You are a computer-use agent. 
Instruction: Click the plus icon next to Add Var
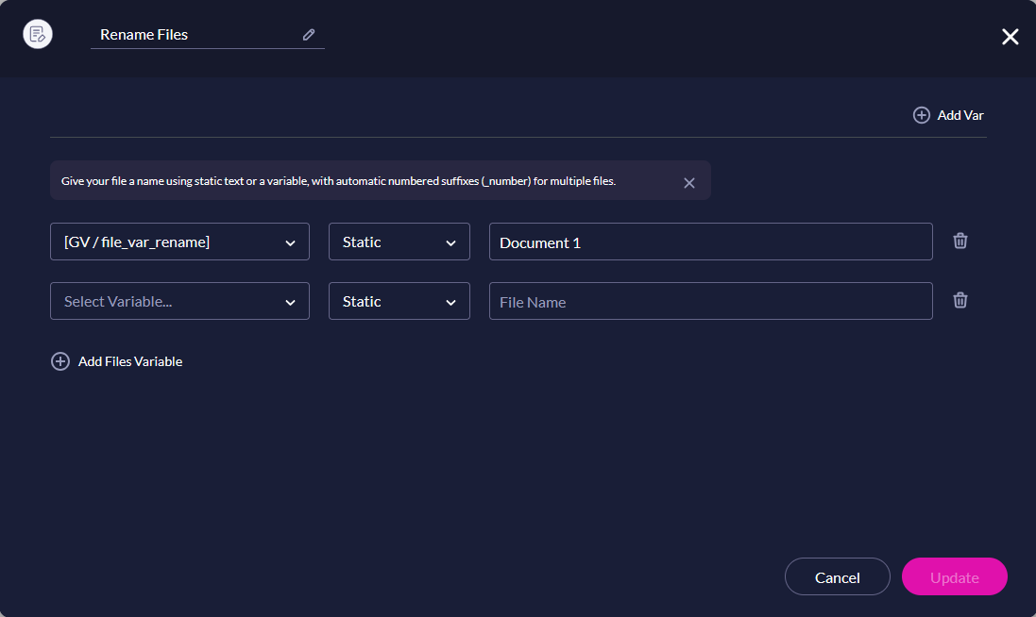tap(921, 114)
